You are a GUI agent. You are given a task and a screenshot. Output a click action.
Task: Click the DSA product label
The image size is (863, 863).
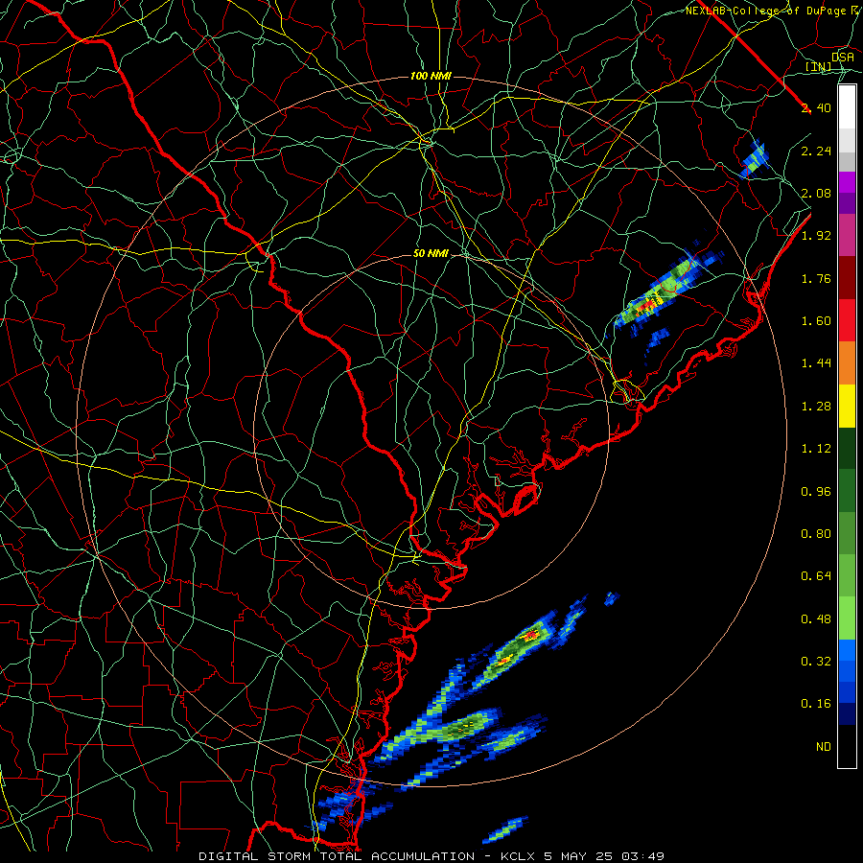(x=843, y=57)
